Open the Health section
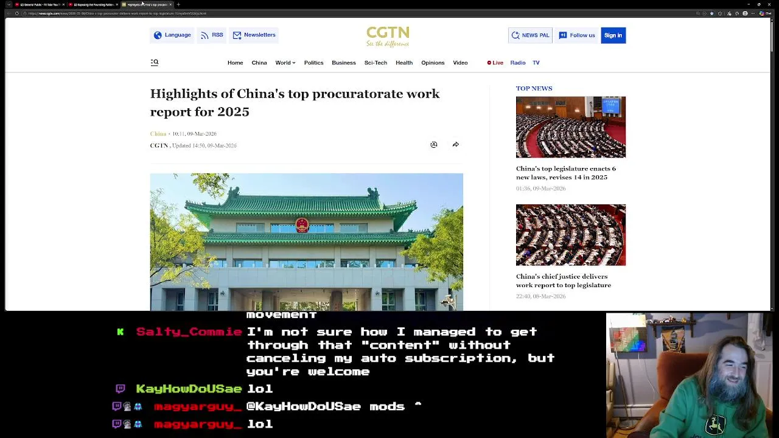779x438 pixels. [404, 63]
